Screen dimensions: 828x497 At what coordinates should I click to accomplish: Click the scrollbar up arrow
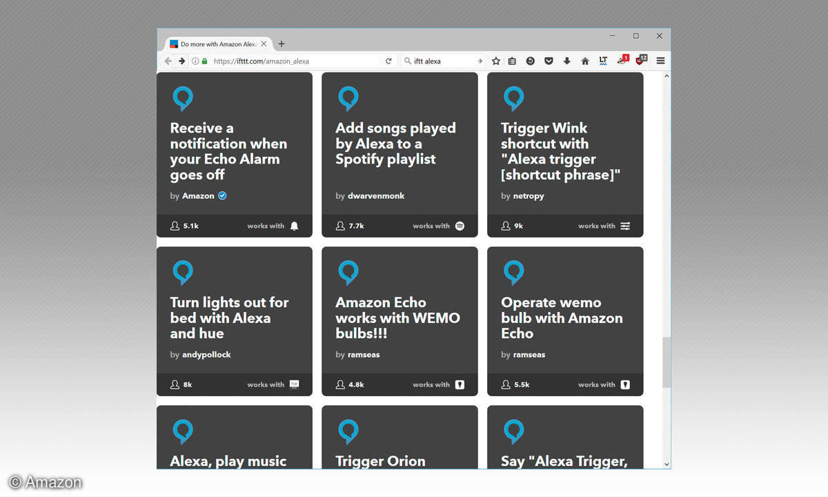[666, 75]
